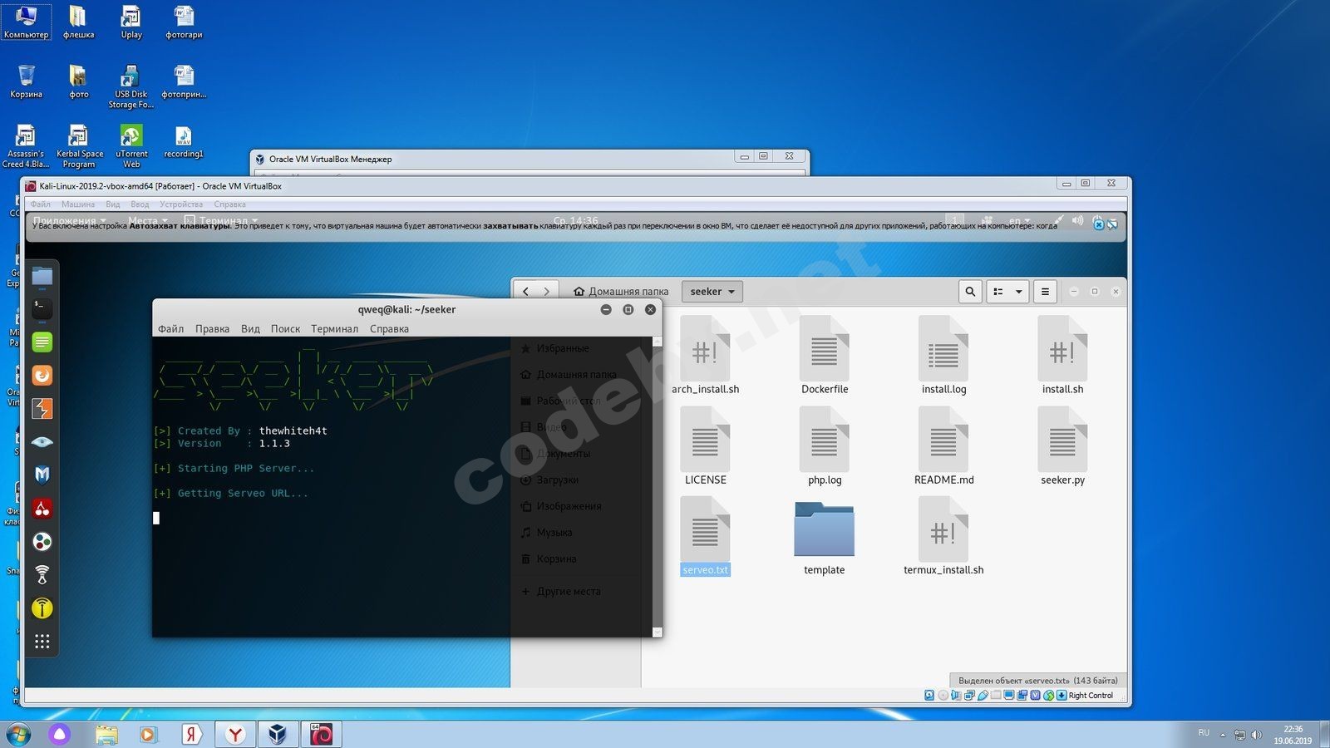Image resolution: width=1330 pixels, height=748 pixels.
Task: Open the red Cherrytree dock icon
Action: pyautogui.click(x=42, y=509)
